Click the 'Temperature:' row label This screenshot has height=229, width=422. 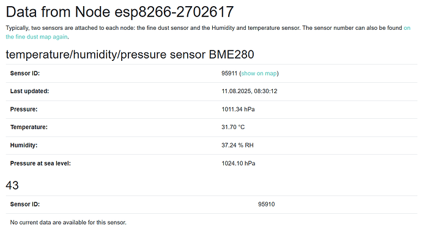pyautogui.click(x=29, y=127)
